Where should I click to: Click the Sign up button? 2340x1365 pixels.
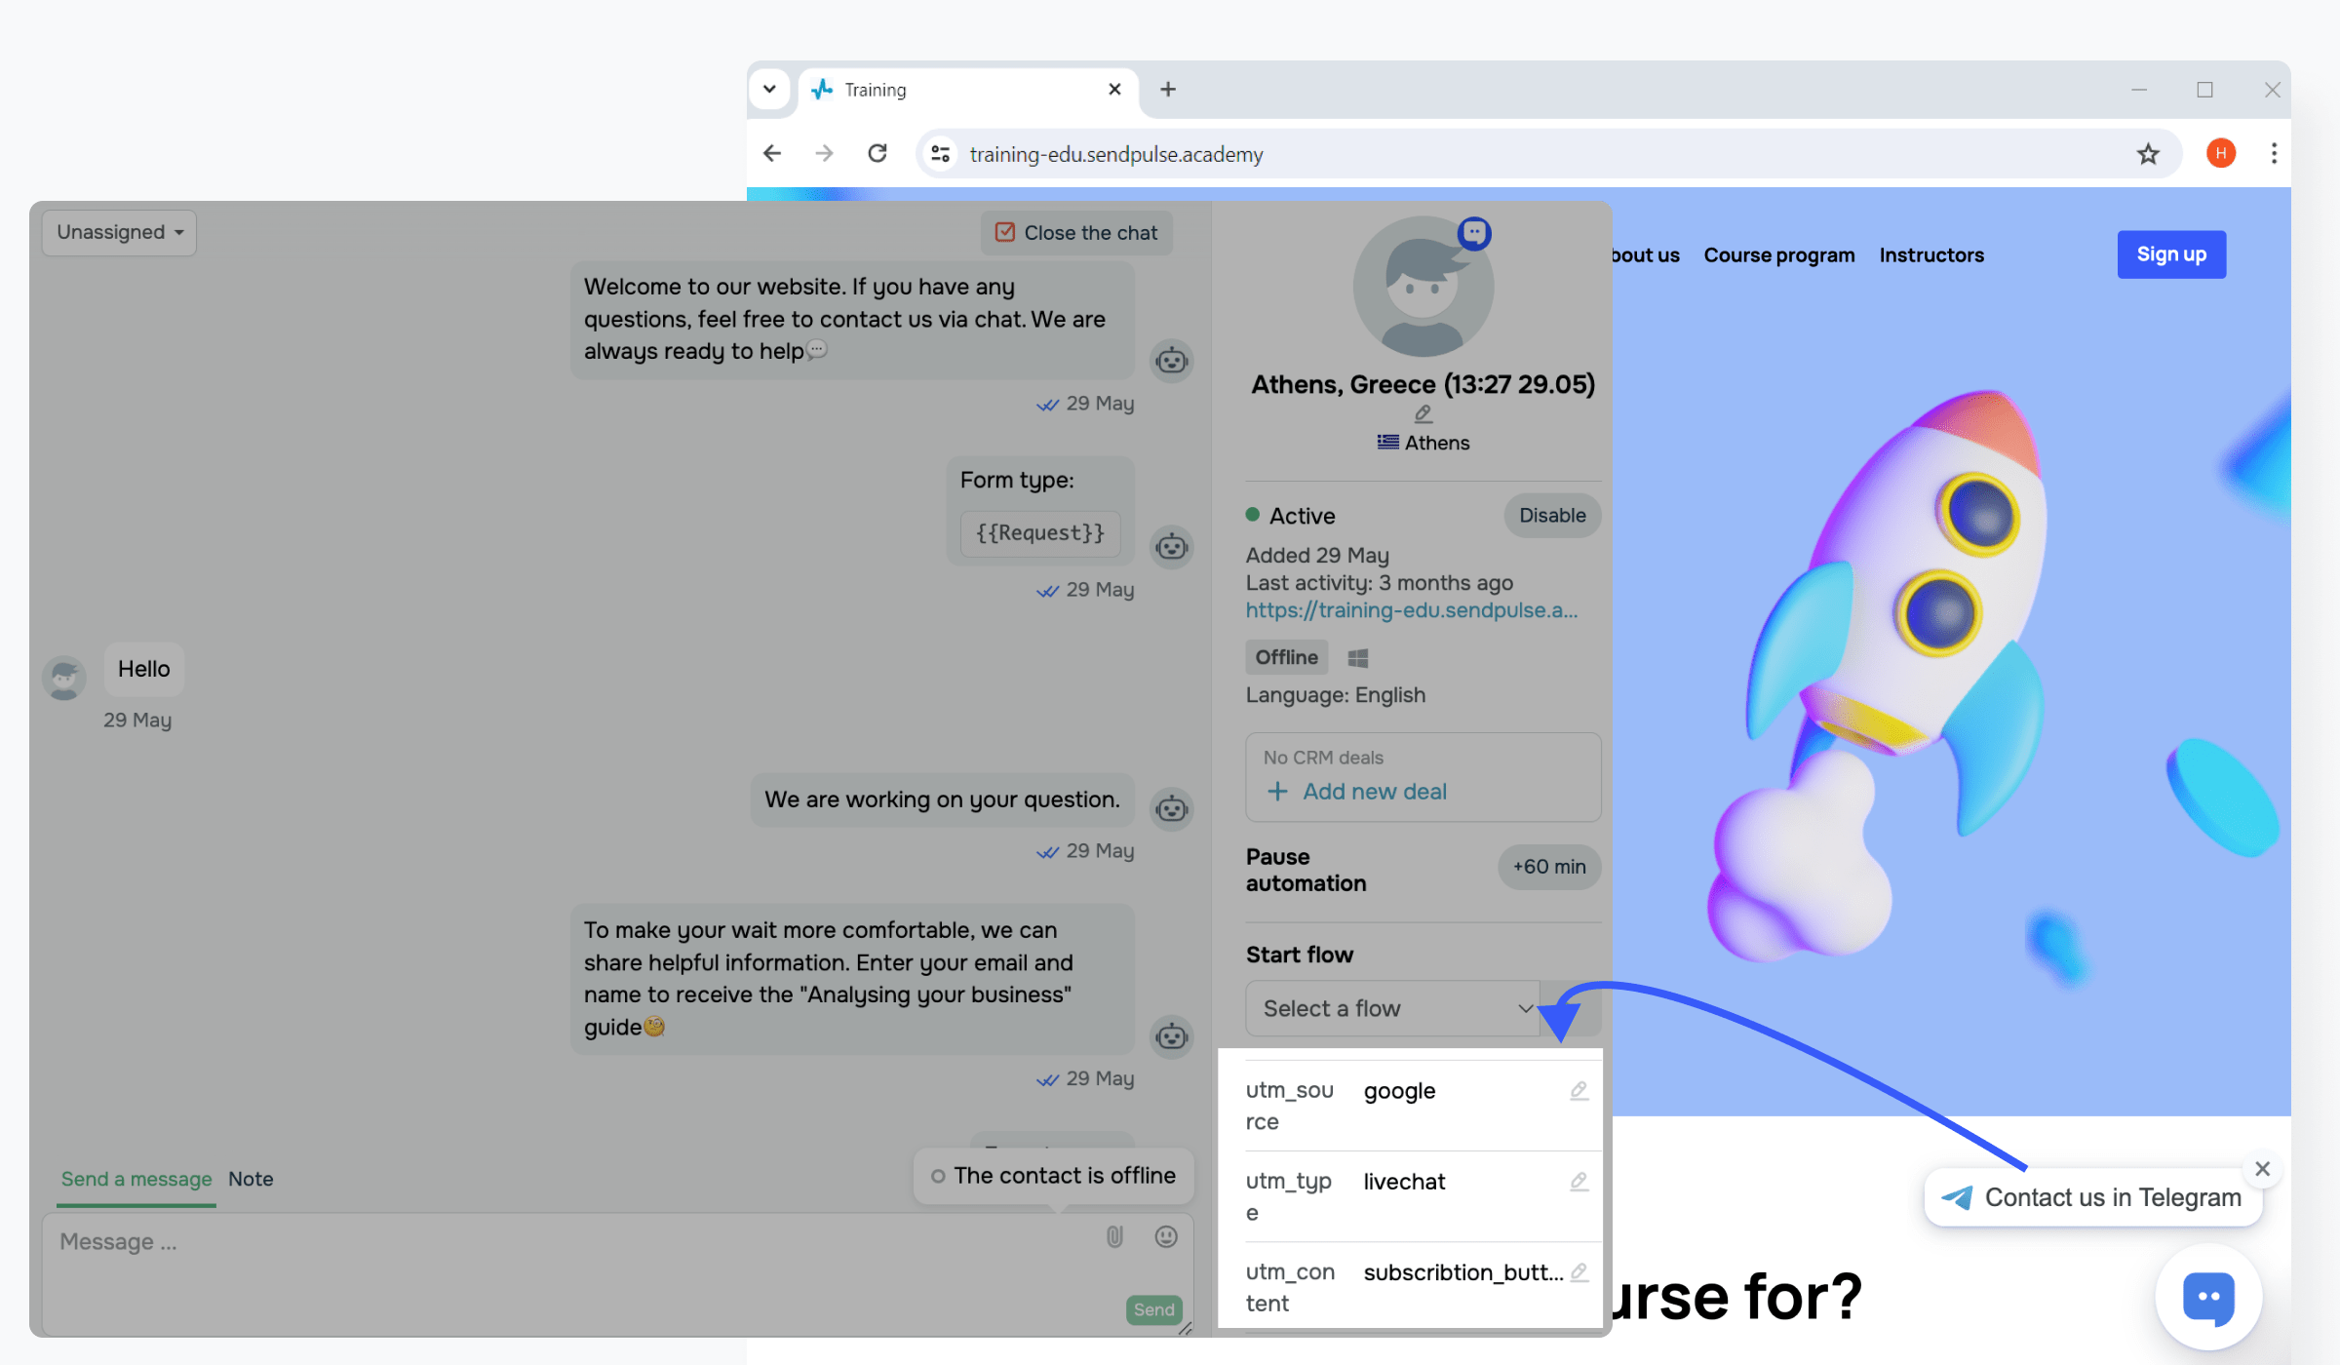[x=2170, y=254]
